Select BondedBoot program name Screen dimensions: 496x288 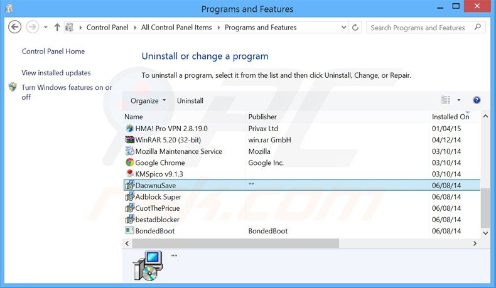click(x=155, y=231)
